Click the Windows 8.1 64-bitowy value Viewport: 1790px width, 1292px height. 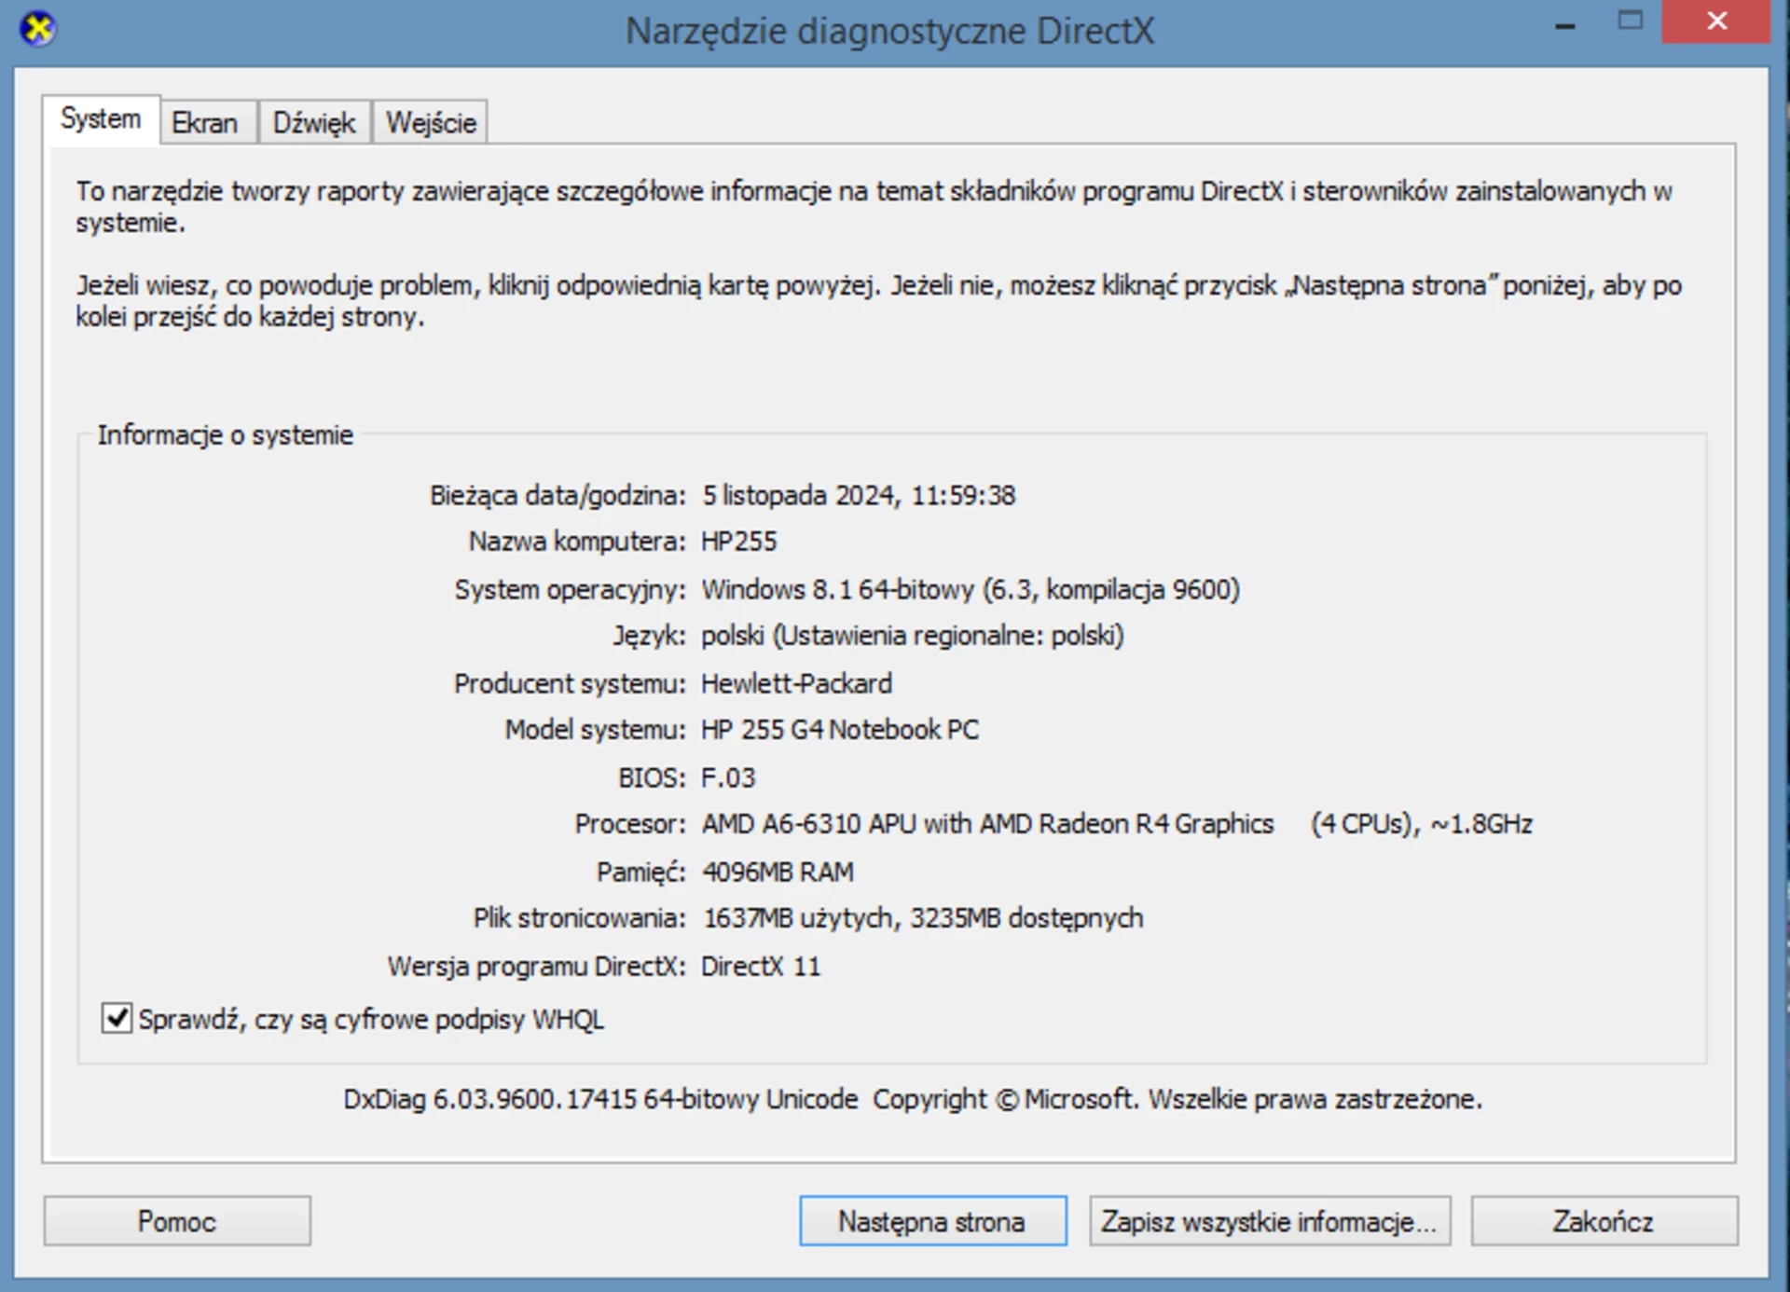click(x=971, y=589)
